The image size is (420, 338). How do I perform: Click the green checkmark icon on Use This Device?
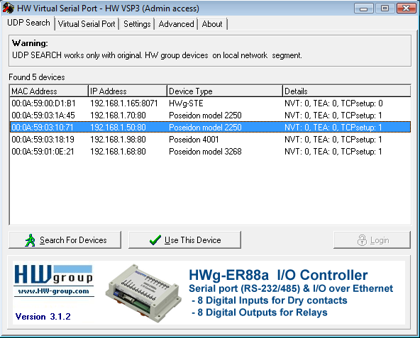pyautogui.click(x=155, y=240)
